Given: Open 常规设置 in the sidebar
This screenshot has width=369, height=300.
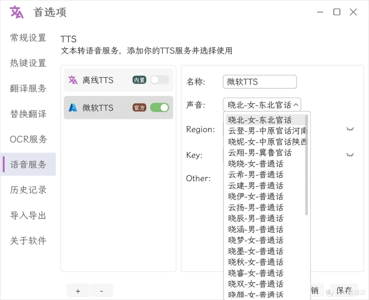Looking at the screenshot, I should point(28,38).
